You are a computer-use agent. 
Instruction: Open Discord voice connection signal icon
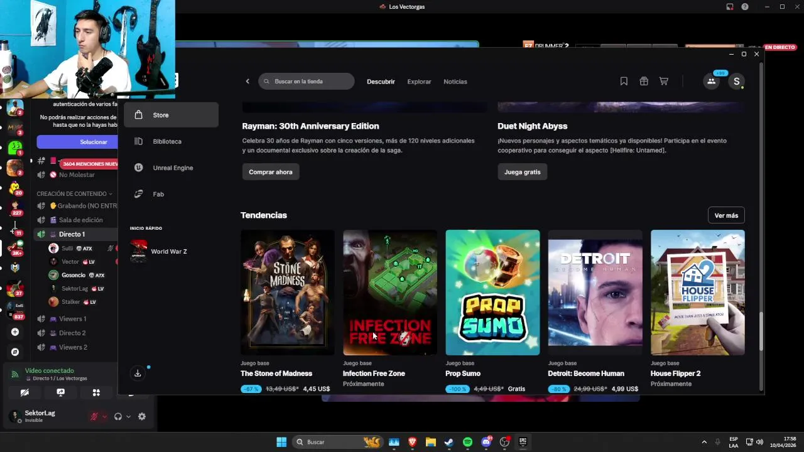click(x=15, y=374)
